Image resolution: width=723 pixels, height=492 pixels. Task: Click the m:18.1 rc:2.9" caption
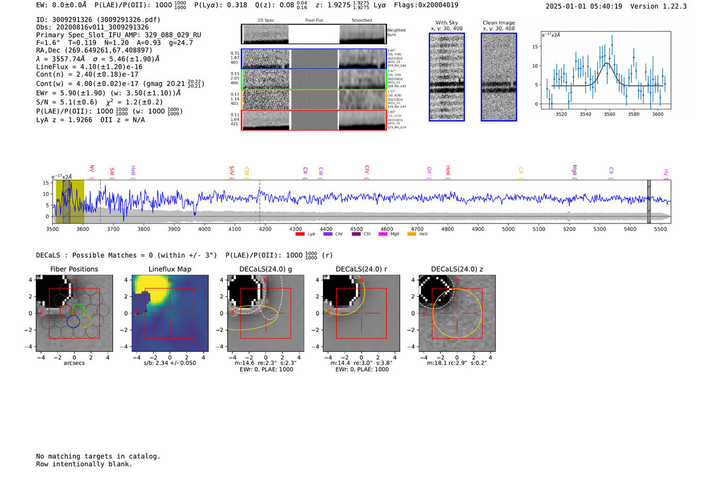tap(457, 363)
